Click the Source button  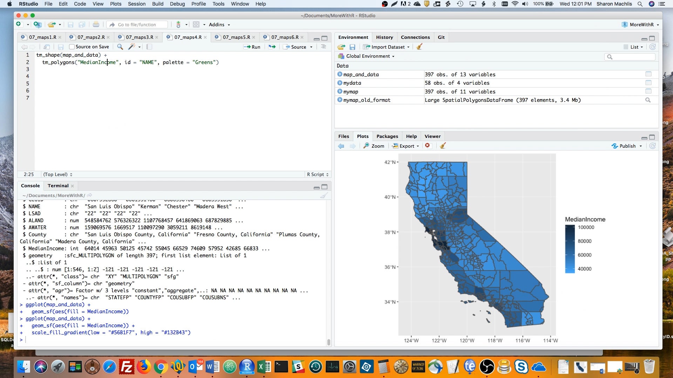coord(298,47)
